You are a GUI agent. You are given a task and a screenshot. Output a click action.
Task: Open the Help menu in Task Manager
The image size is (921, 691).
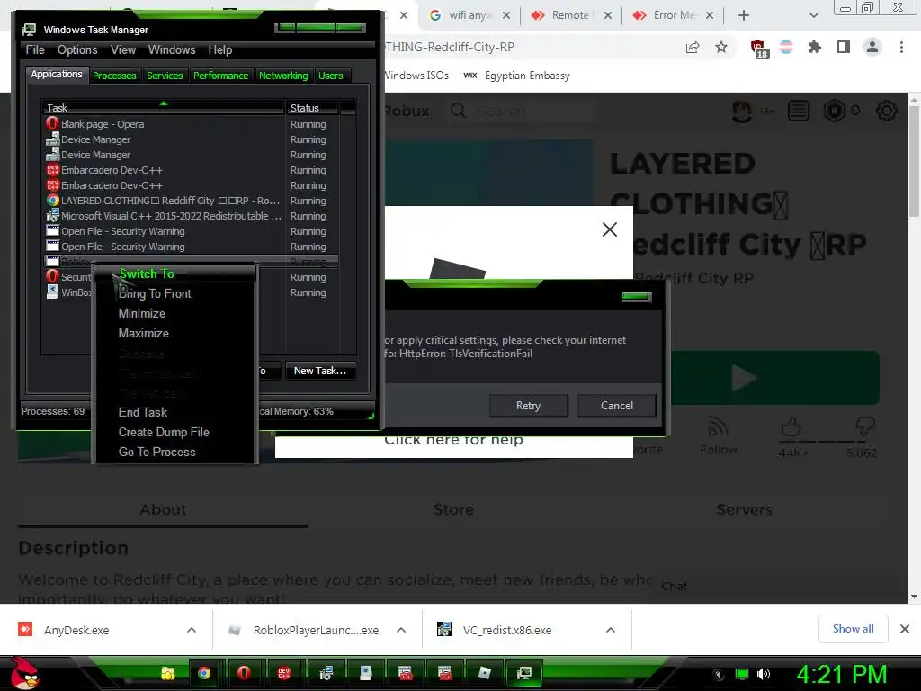[220, 50]
